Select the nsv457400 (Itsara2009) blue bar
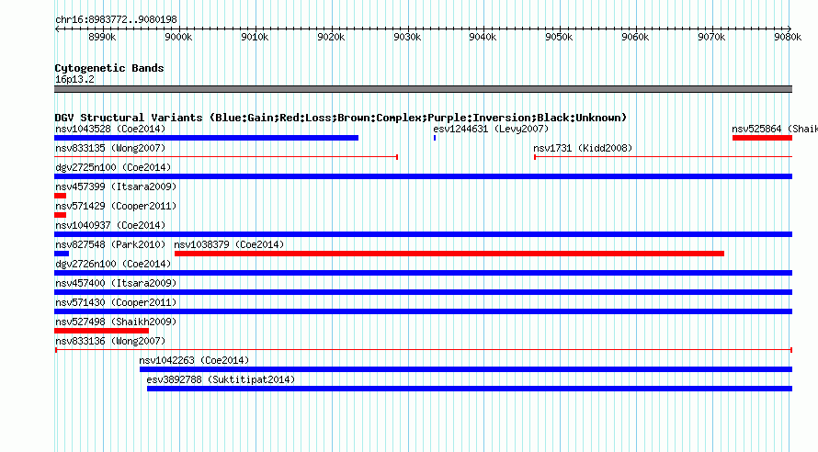 click(423, 292)
